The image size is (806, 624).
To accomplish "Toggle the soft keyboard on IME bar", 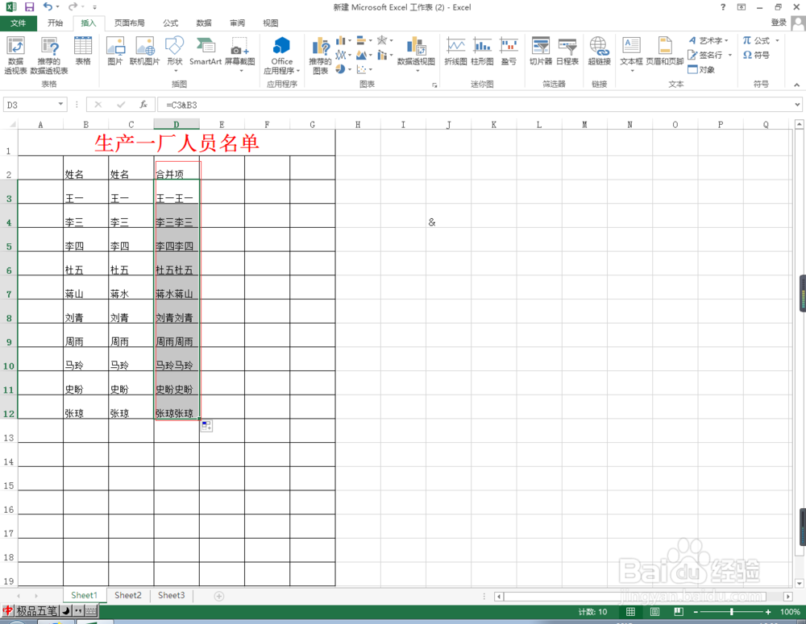I will [90, 610].
